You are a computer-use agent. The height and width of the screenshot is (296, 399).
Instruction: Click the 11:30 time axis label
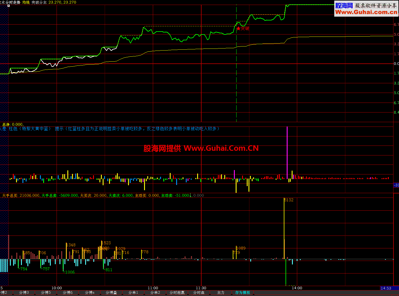pos(201,288)
